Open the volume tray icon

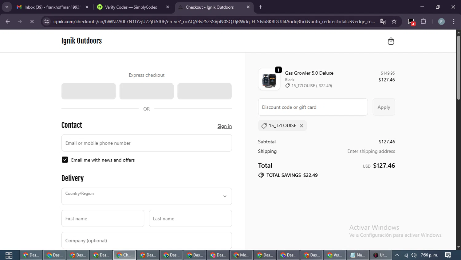(414, 255)
